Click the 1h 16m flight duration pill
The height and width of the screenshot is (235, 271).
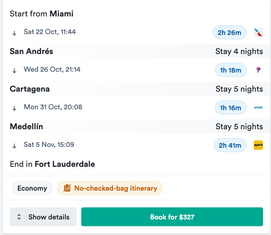tap(231, 108)
